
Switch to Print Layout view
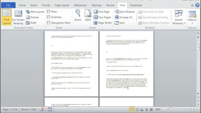click(7, 17)
